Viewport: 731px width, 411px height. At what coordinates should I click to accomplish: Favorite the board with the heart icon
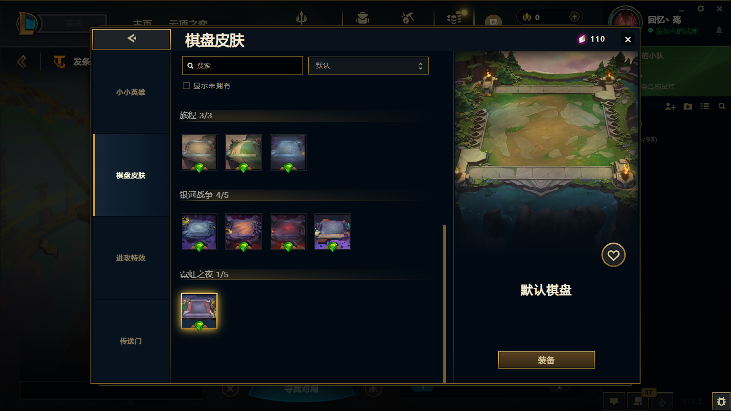point(613,255)
